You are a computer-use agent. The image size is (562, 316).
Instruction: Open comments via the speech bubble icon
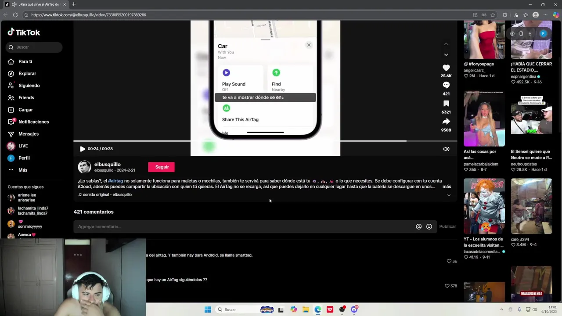point(446,85)
